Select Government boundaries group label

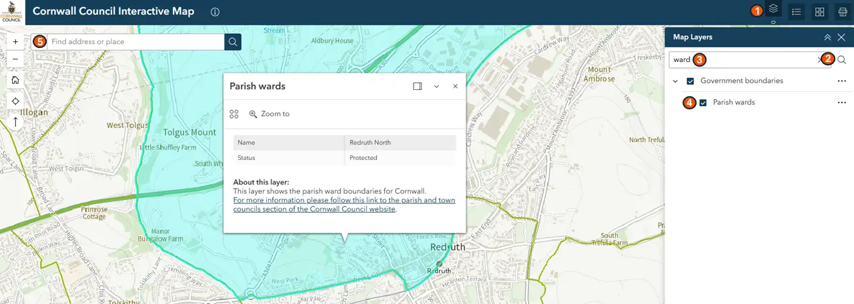click(x=742, y=81)
